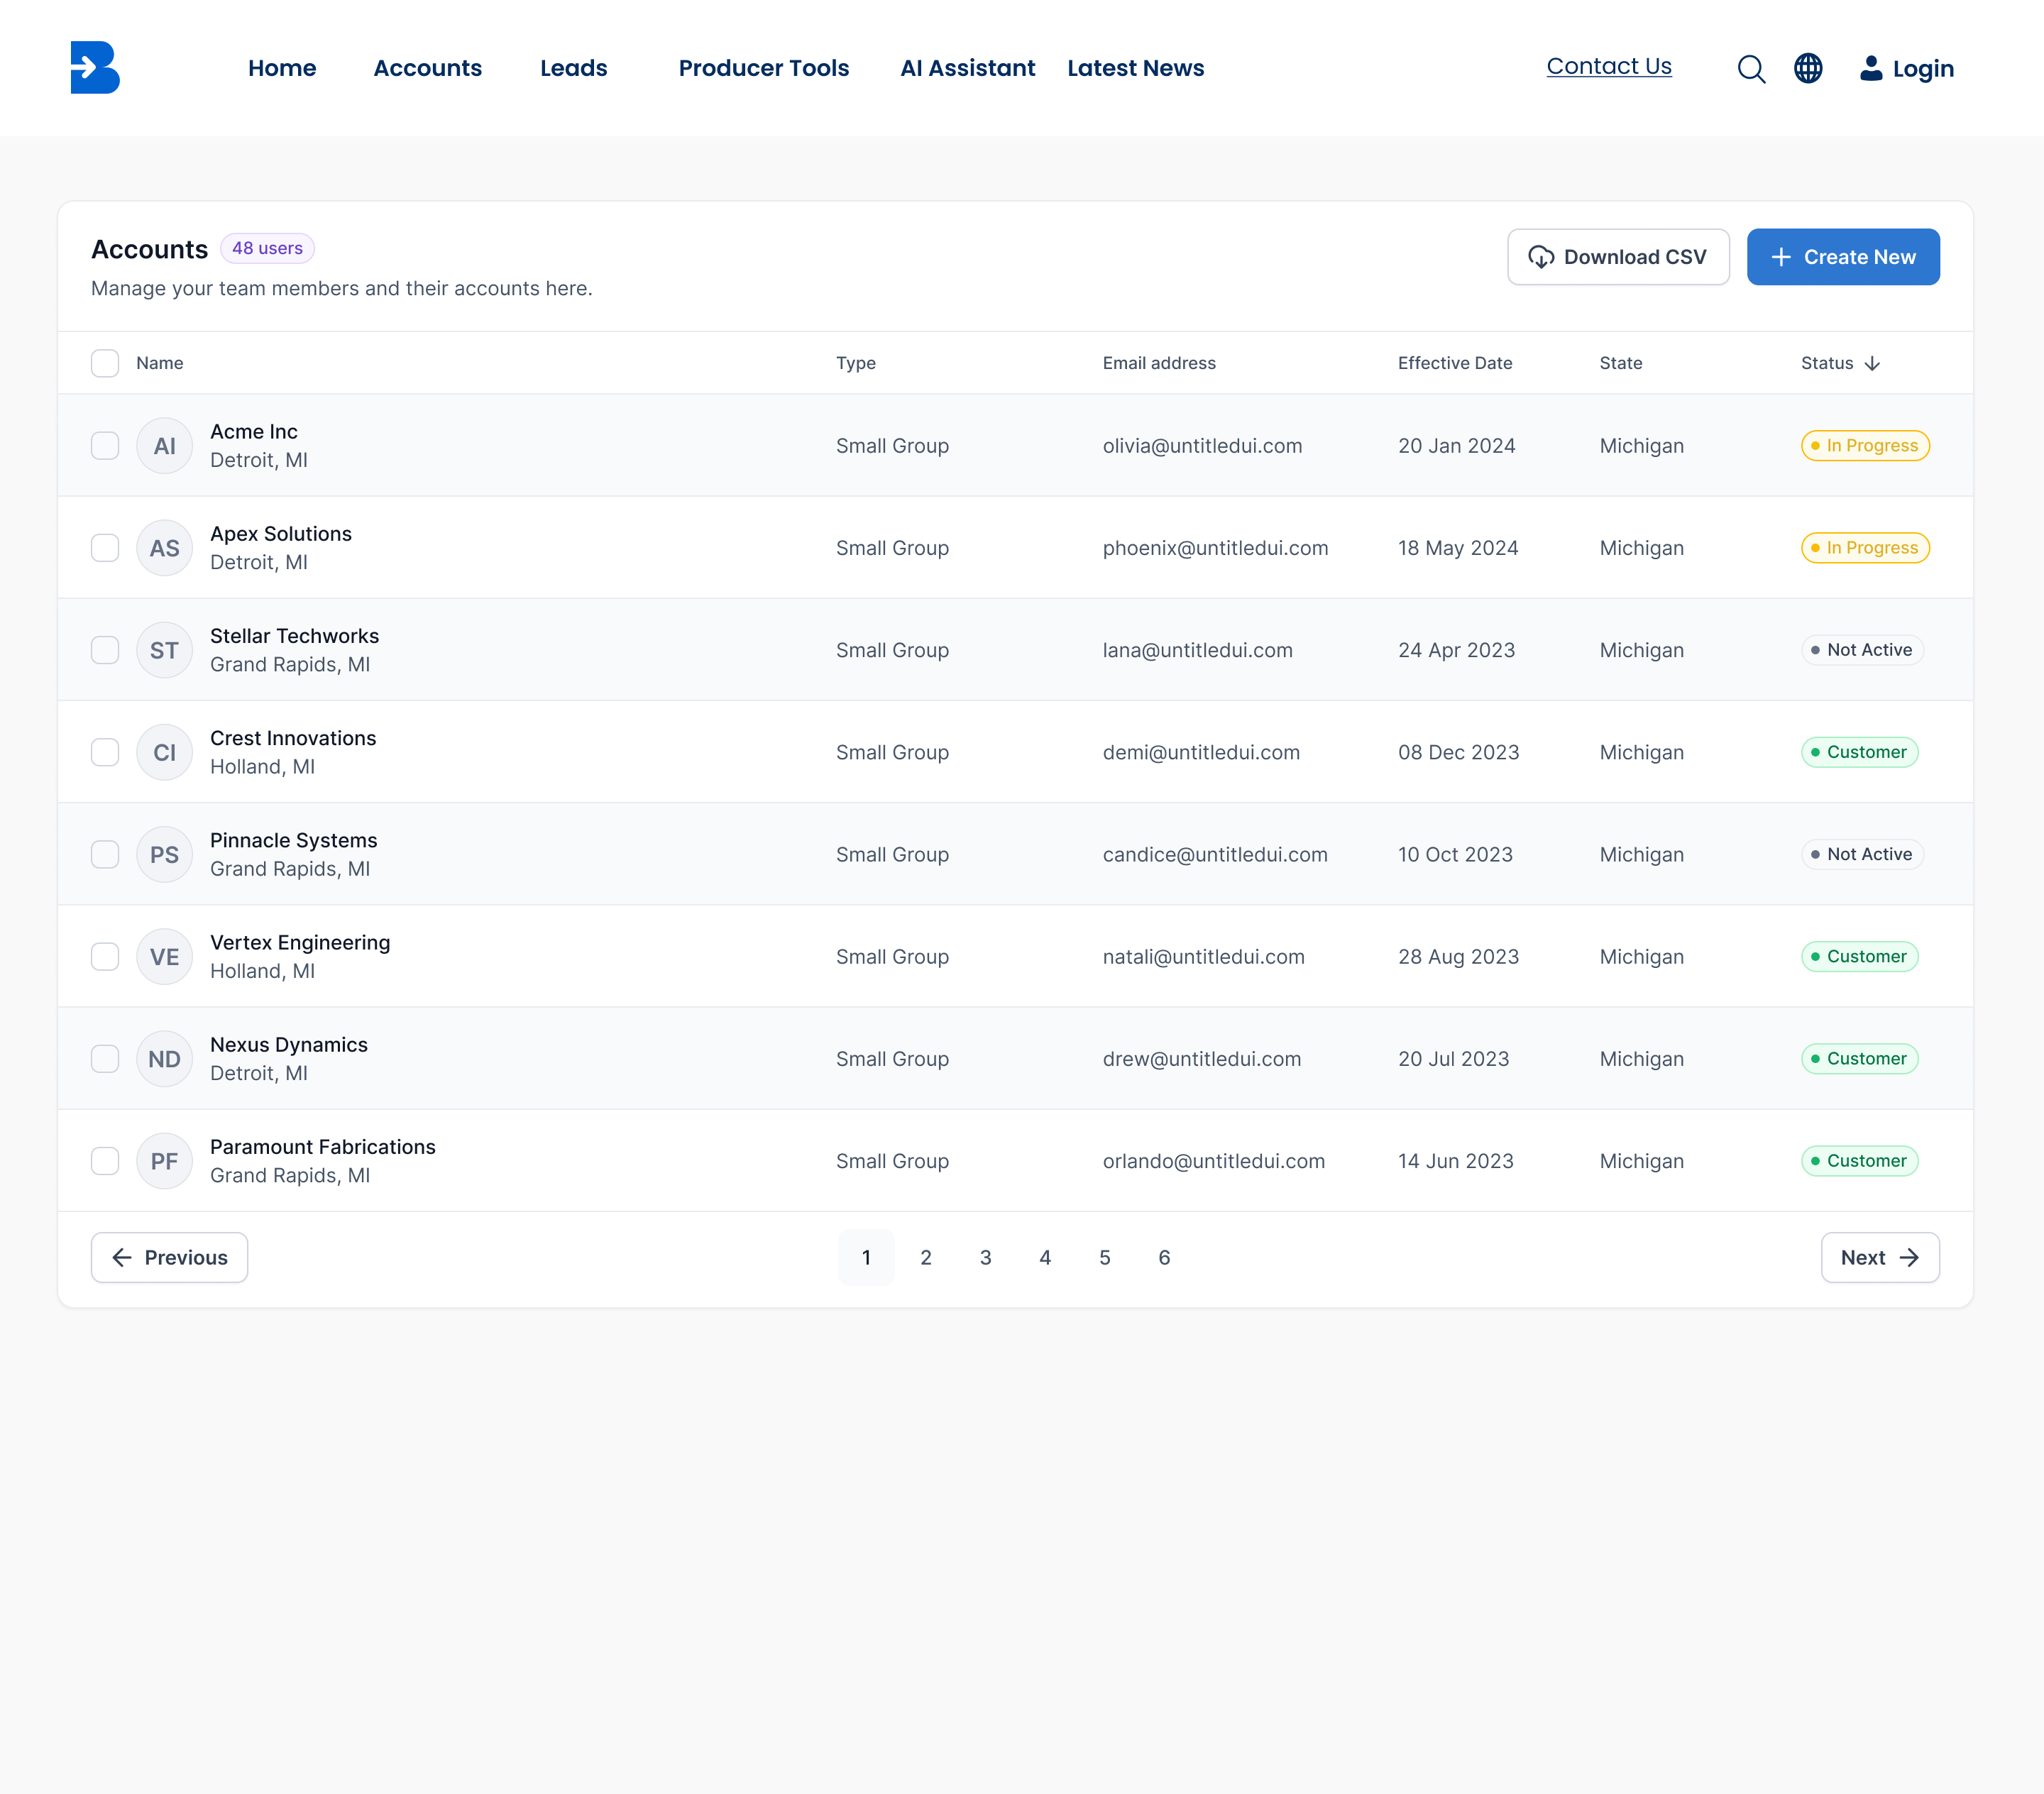Click the PF avatar for Paramount Fabrications
The image size is (2044, 1794).
click(x=164, y=1160)
